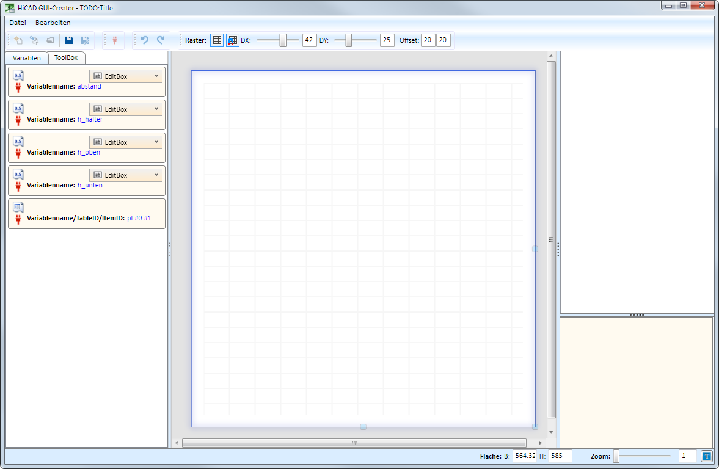Click the 0.5 number icon above h_oben
The height and width of the screenshot is (469, 719).
tap(18, 141)
